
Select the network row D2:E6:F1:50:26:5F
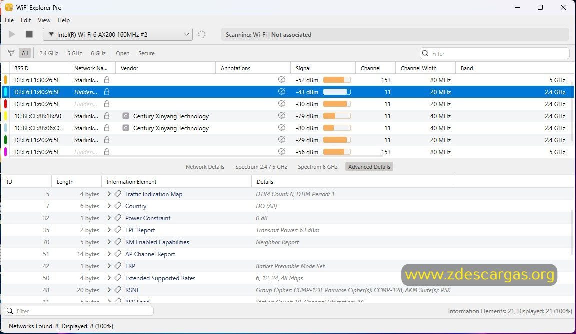click(x=288, y=152)
